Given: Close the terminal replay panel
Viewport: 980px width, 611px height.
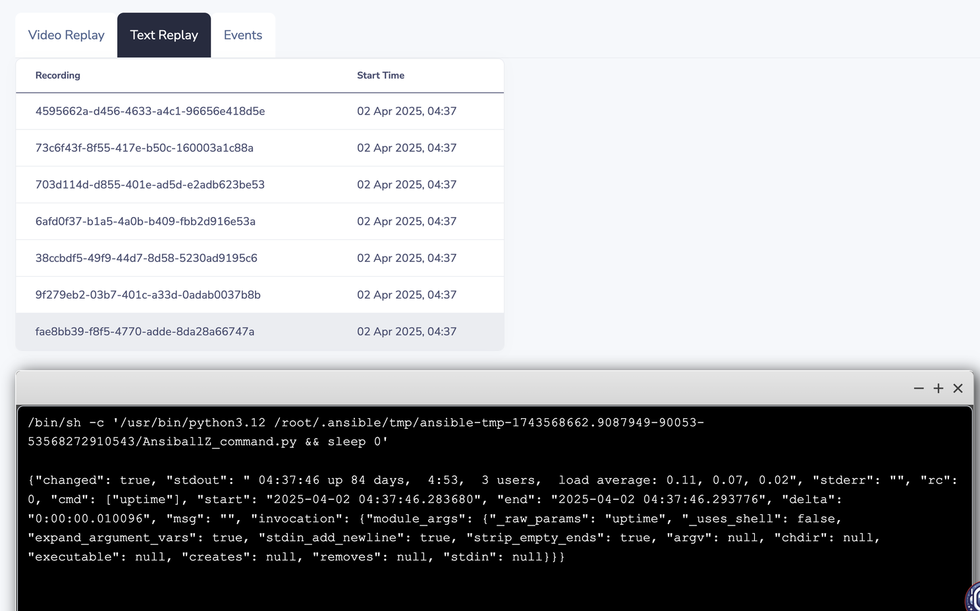Looking at the screenshot, I should coord(958,389).
